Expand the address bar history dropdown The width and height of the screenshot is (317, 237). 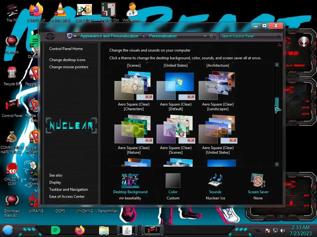[205, 36]
